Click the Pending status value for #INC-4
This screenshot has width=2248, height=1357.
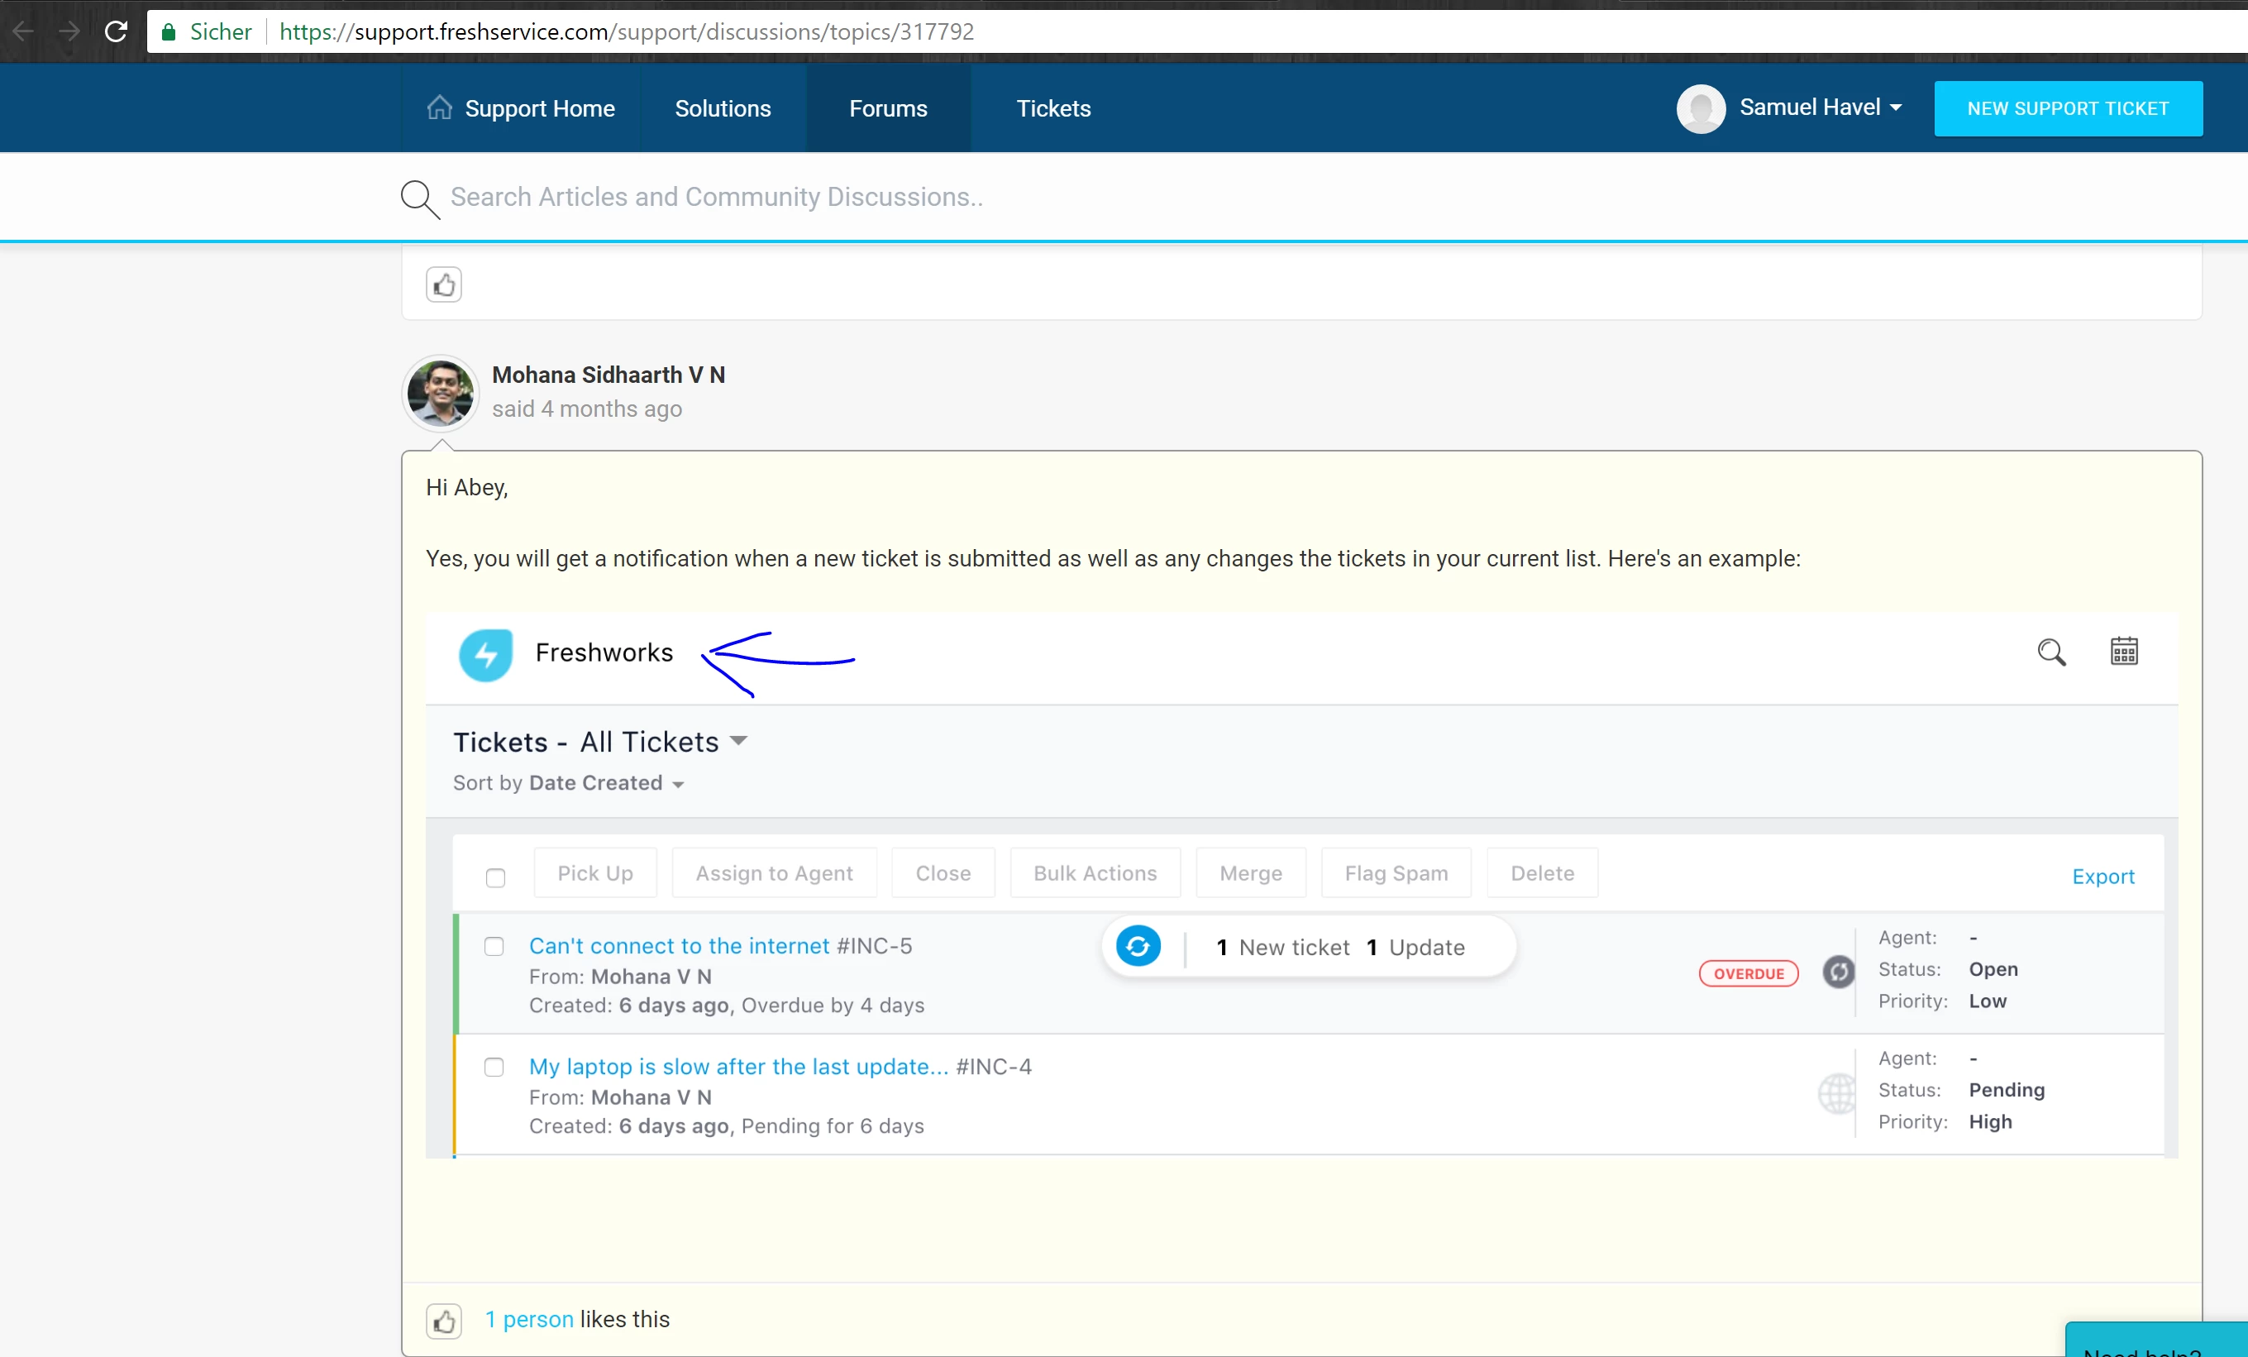point(2007,1090)
